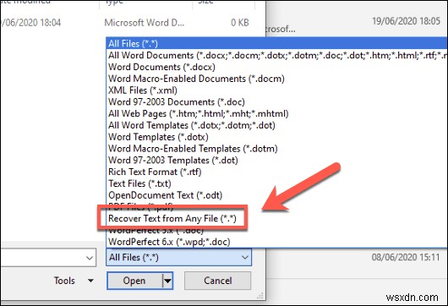The image size is (448, 306).
Task: Open the file name dropdown arrow
Action: pyautogui.click(x=90, y=258)
